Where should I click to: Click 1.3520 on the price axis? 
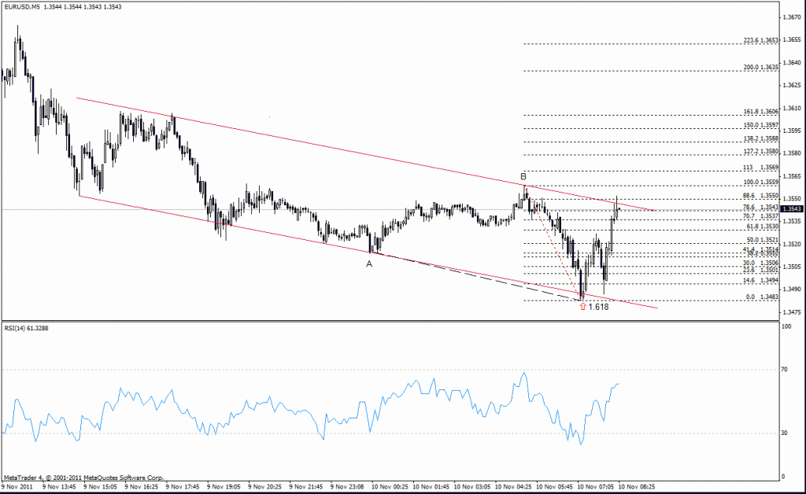[791, 244]
